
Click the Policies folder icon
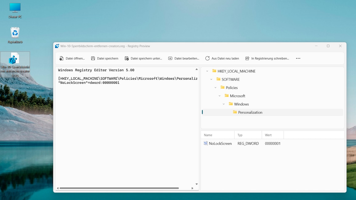coord(222,87)
